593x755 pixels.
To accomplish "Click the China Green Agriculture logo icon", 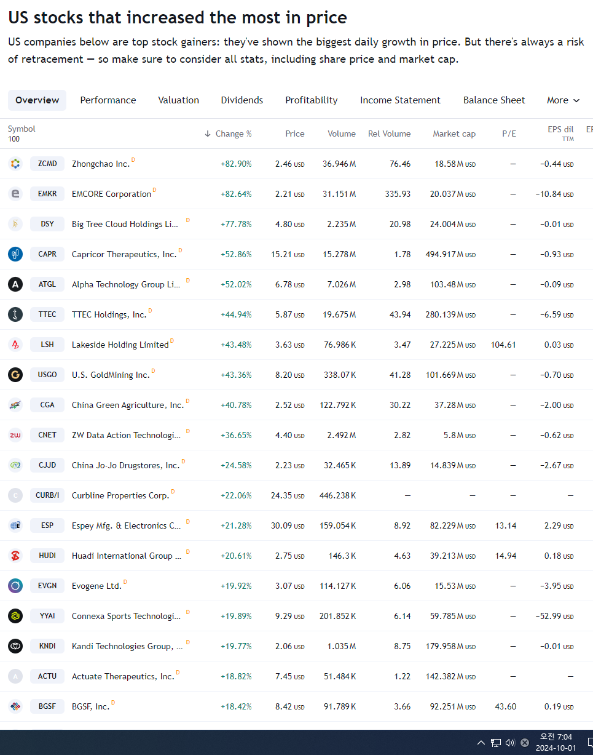I will point(15,405).
